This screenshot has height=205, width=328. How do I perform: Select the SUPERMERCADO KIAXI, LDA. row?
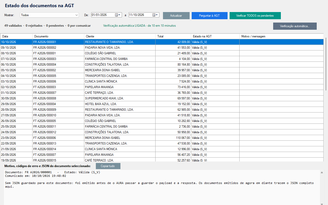click(x=162, y=98)
